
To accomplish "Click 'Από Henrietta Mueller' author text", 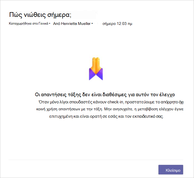I will [72, 23].
